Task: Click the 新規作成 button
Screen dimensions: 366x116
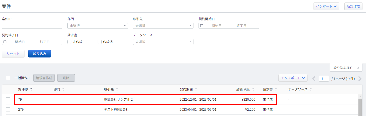Action: (x=353, y=6)
